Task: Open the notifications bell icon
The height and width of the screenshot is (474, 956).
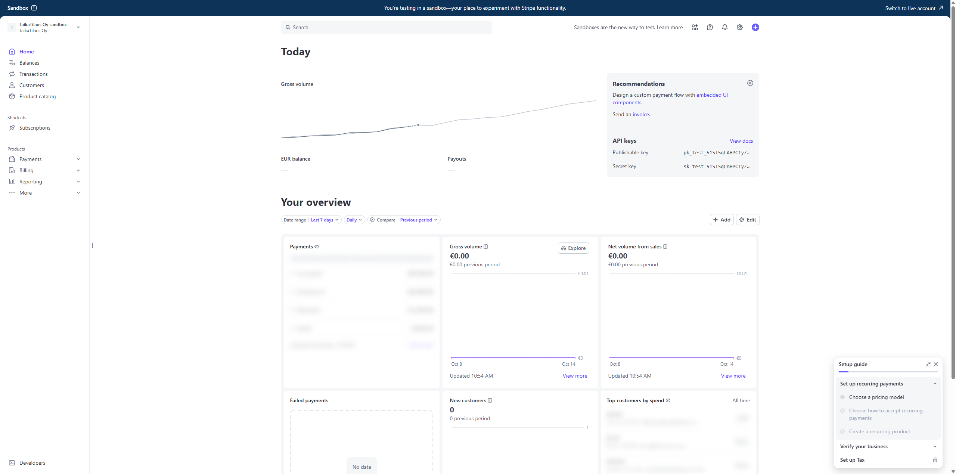Action: coord(724,27)
